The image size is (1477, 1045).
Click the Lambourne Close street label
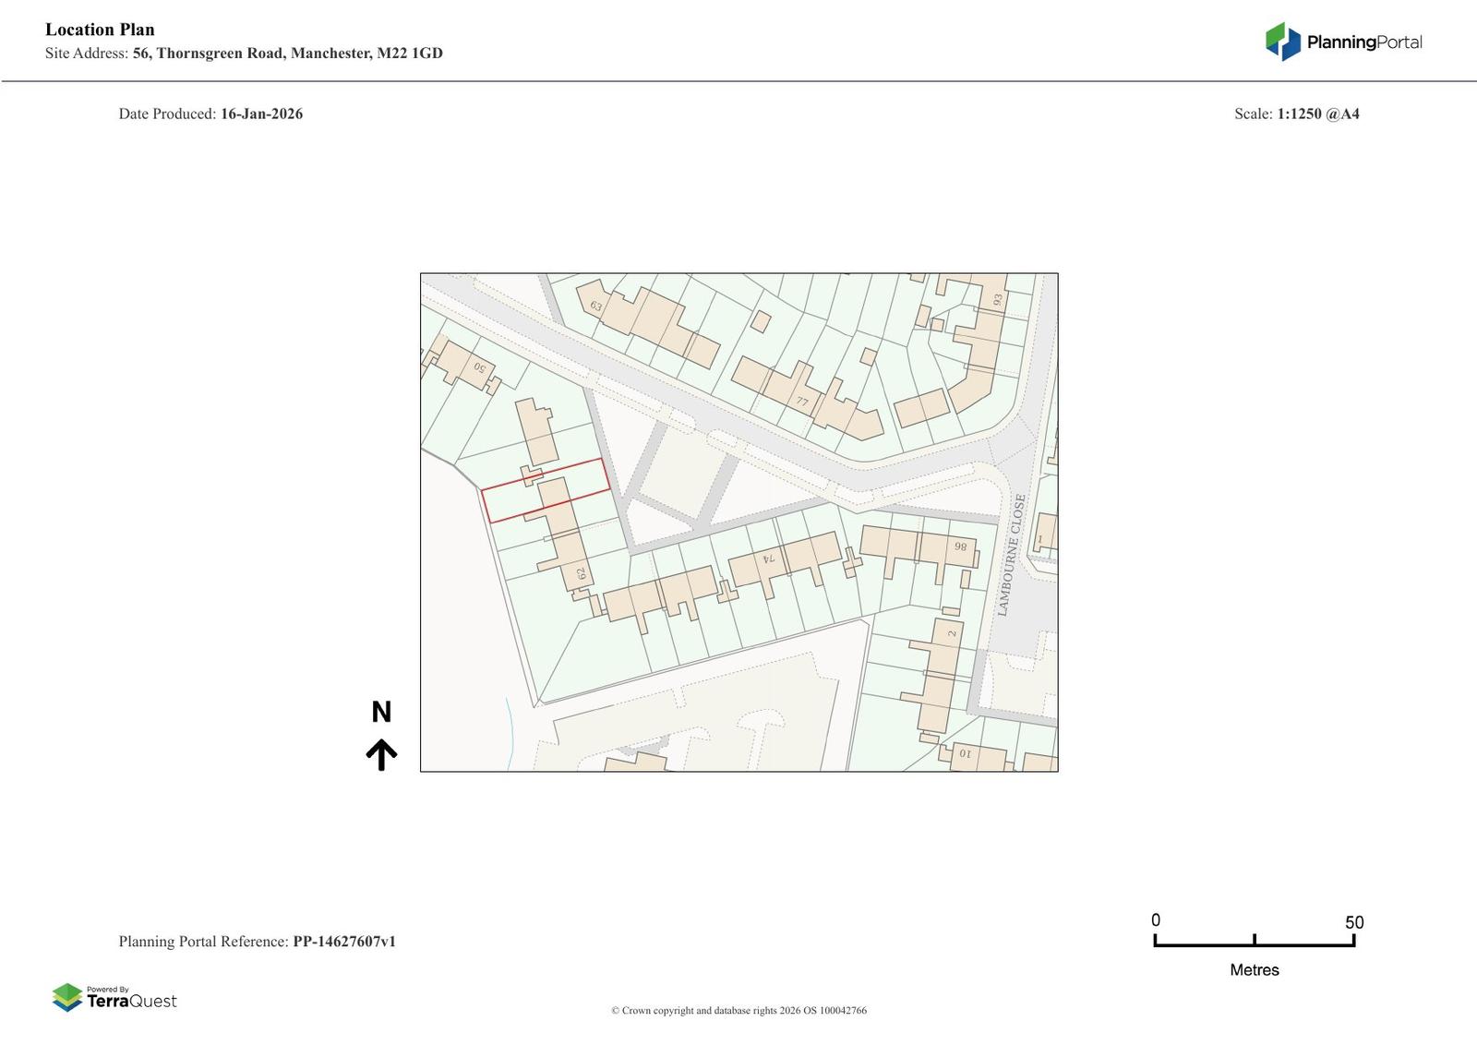[x=1011, y=555]
